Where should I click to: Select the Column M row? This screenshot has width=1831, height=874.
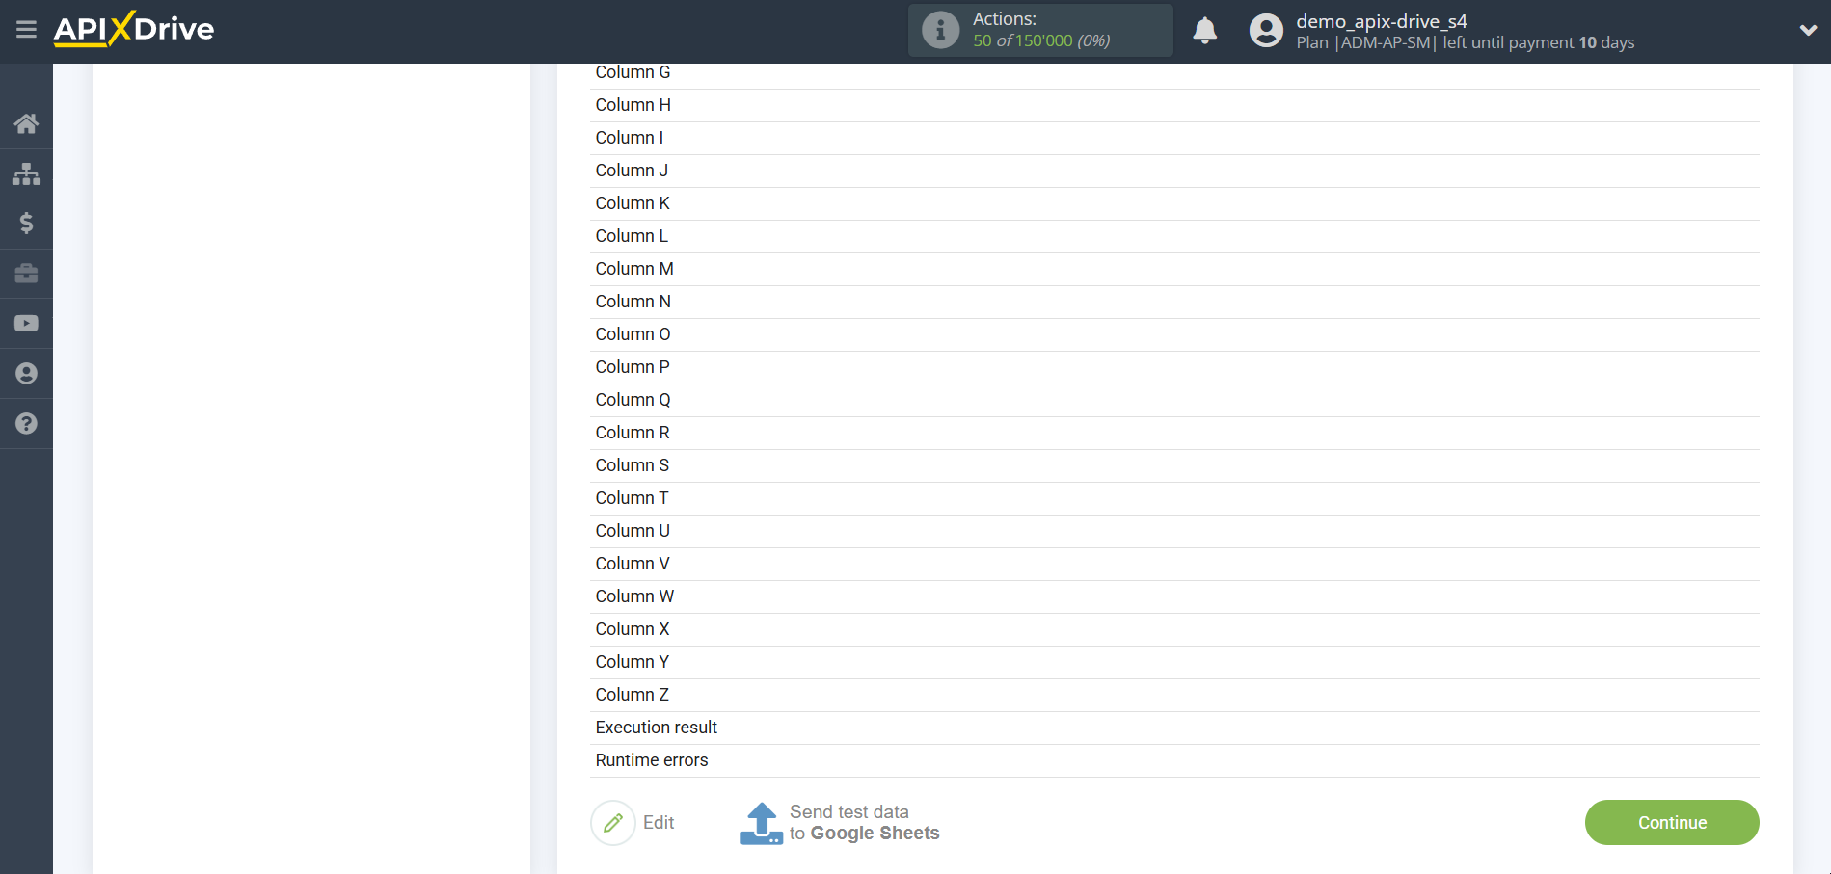coord(1174,269)
